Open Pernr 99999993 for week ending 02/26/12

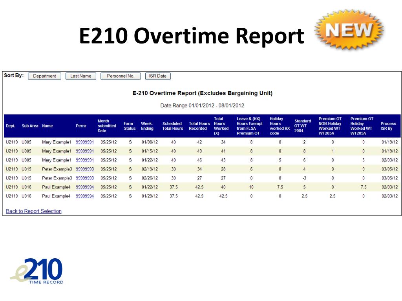[x=85, y=178]
